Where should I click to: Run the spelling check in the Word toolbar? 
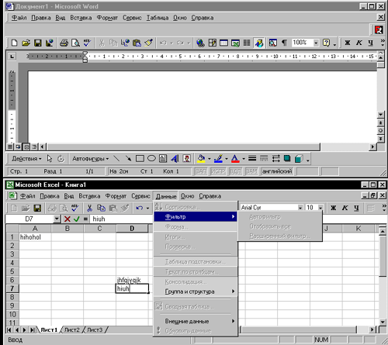tap(87, 43)
